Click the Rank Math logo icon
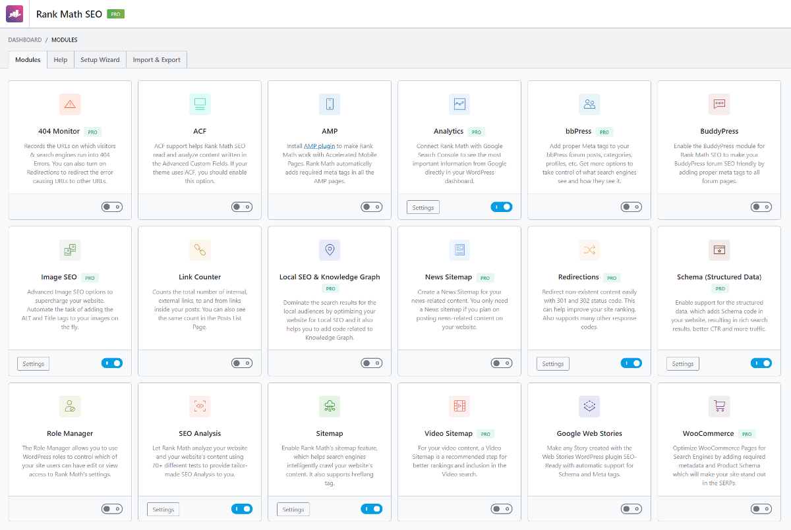Image resolution: width=791 pixels, height=530 pixels. 15,14
